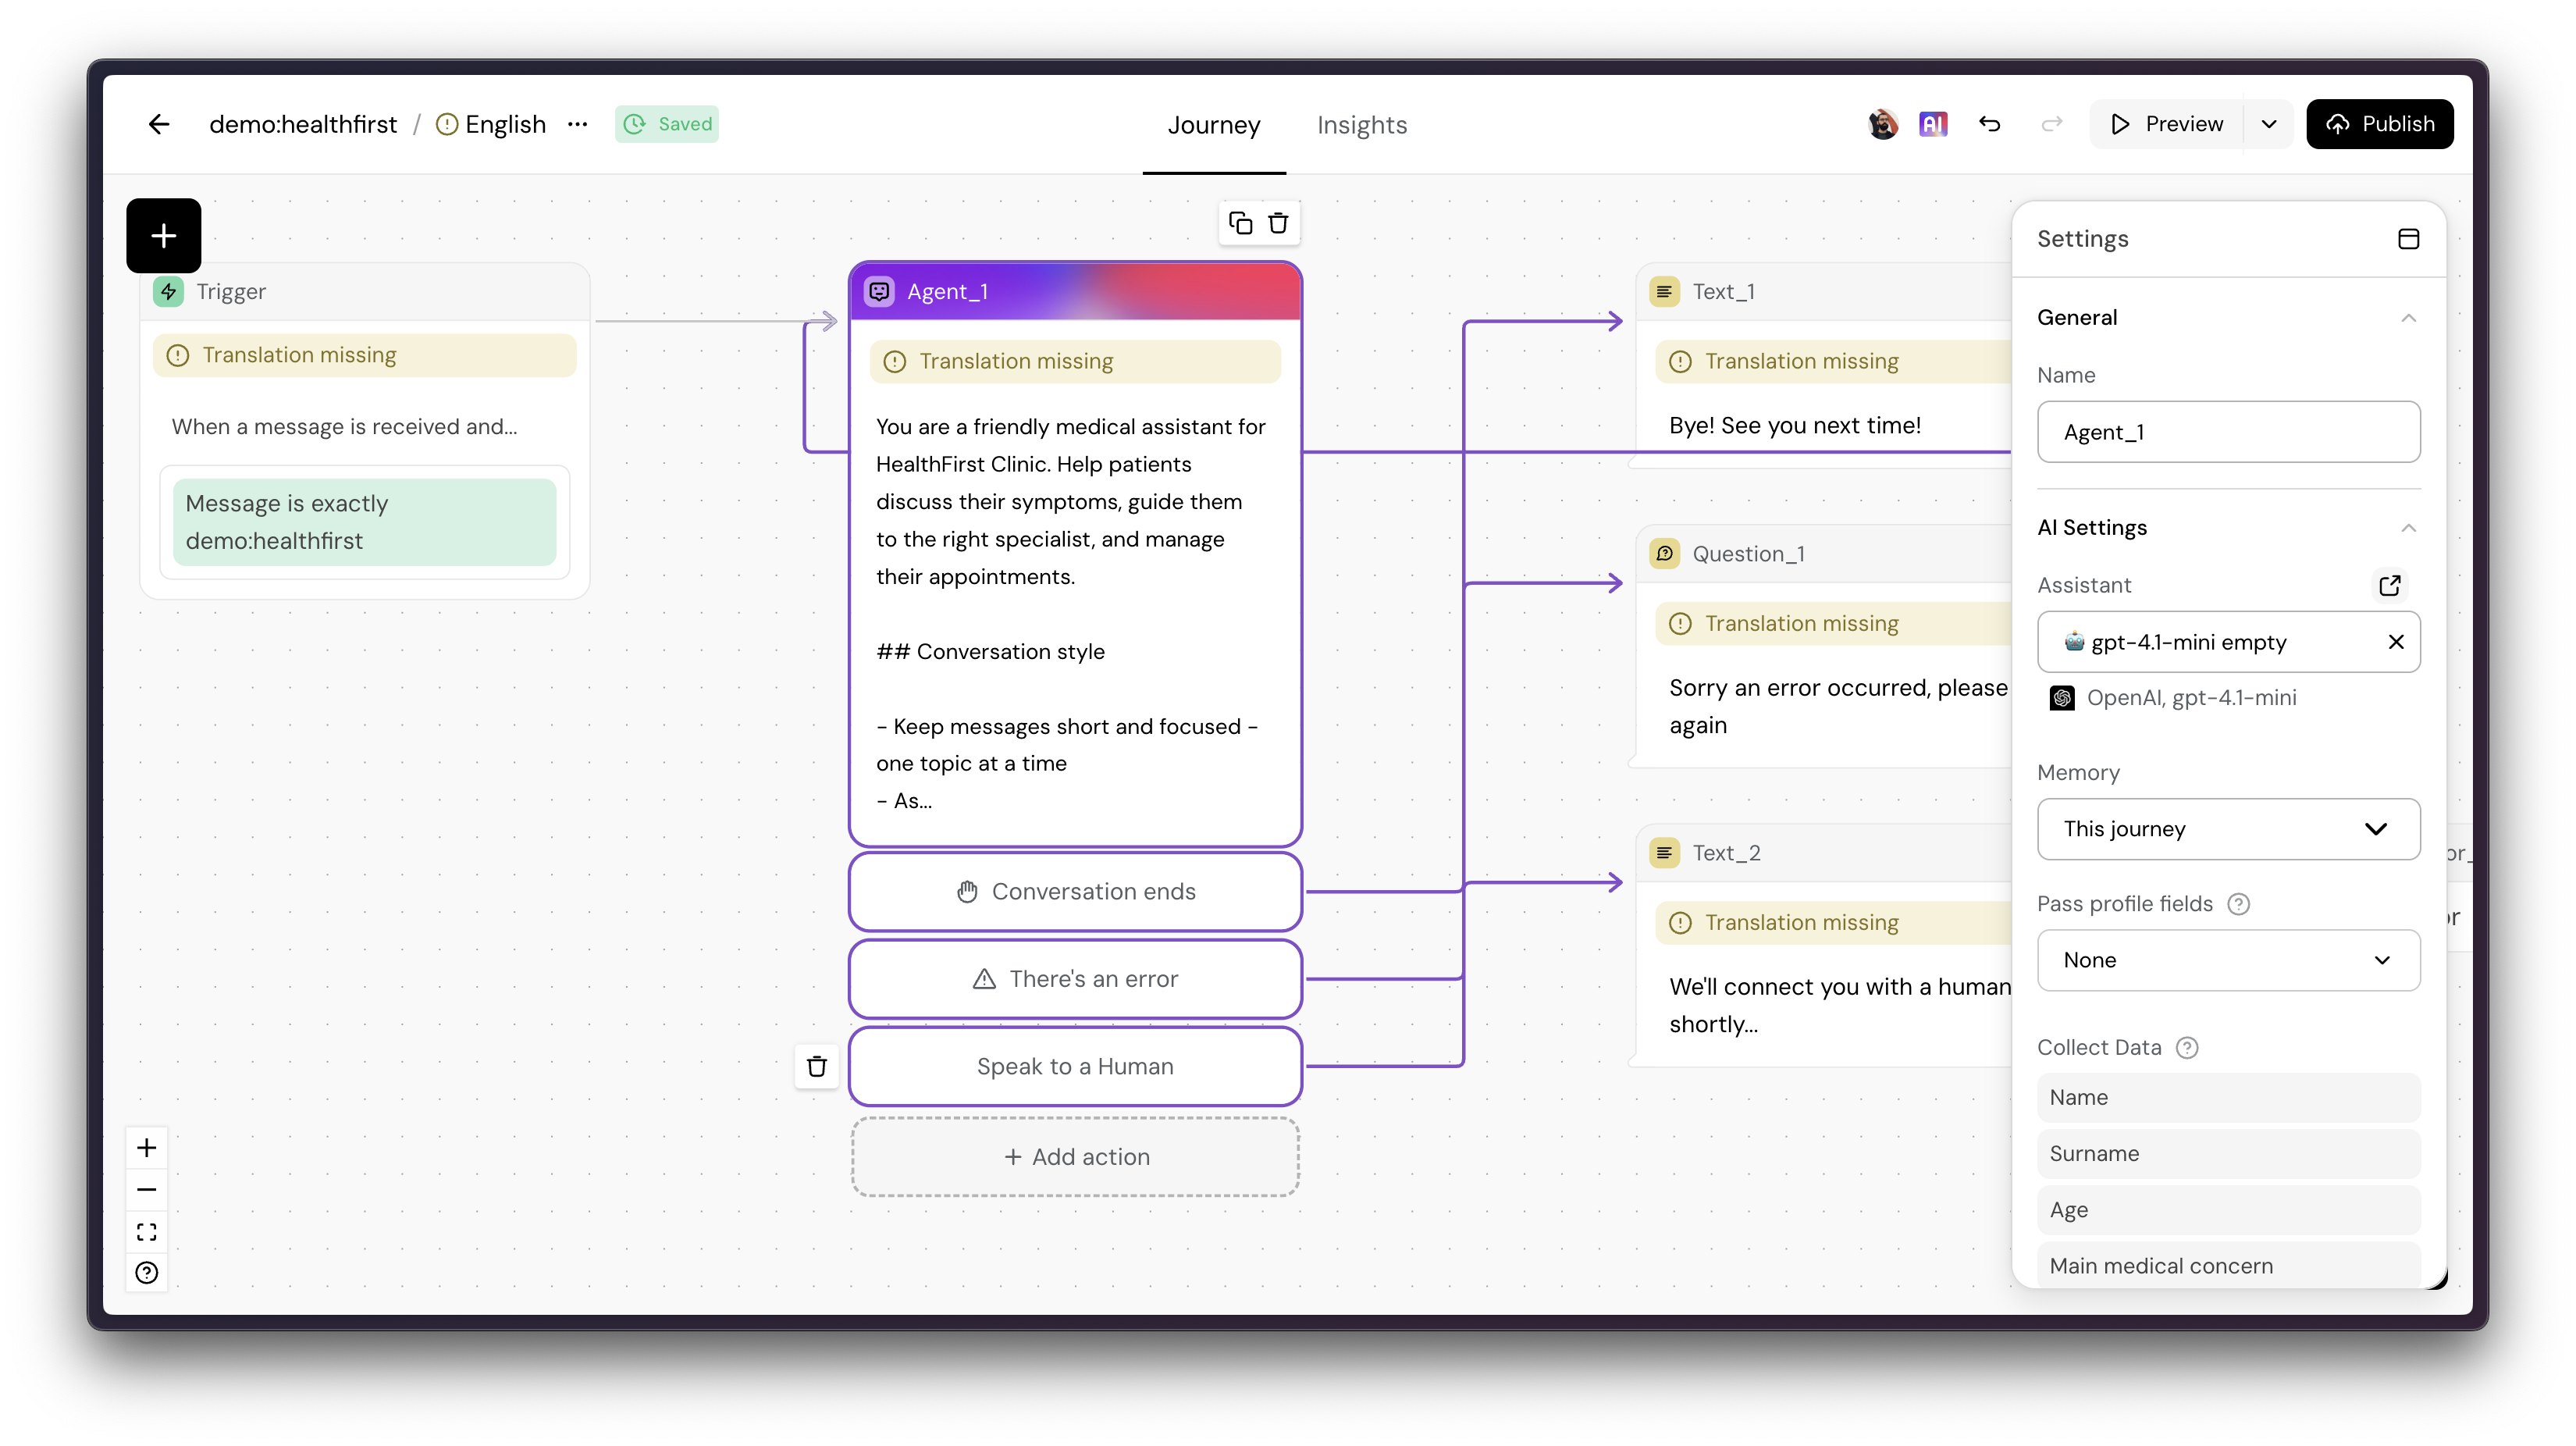The width and height of the screenshot is (2576, 1446).
Task: Click the Name input containing Agent_1
Action: [x=2228, y=432]
